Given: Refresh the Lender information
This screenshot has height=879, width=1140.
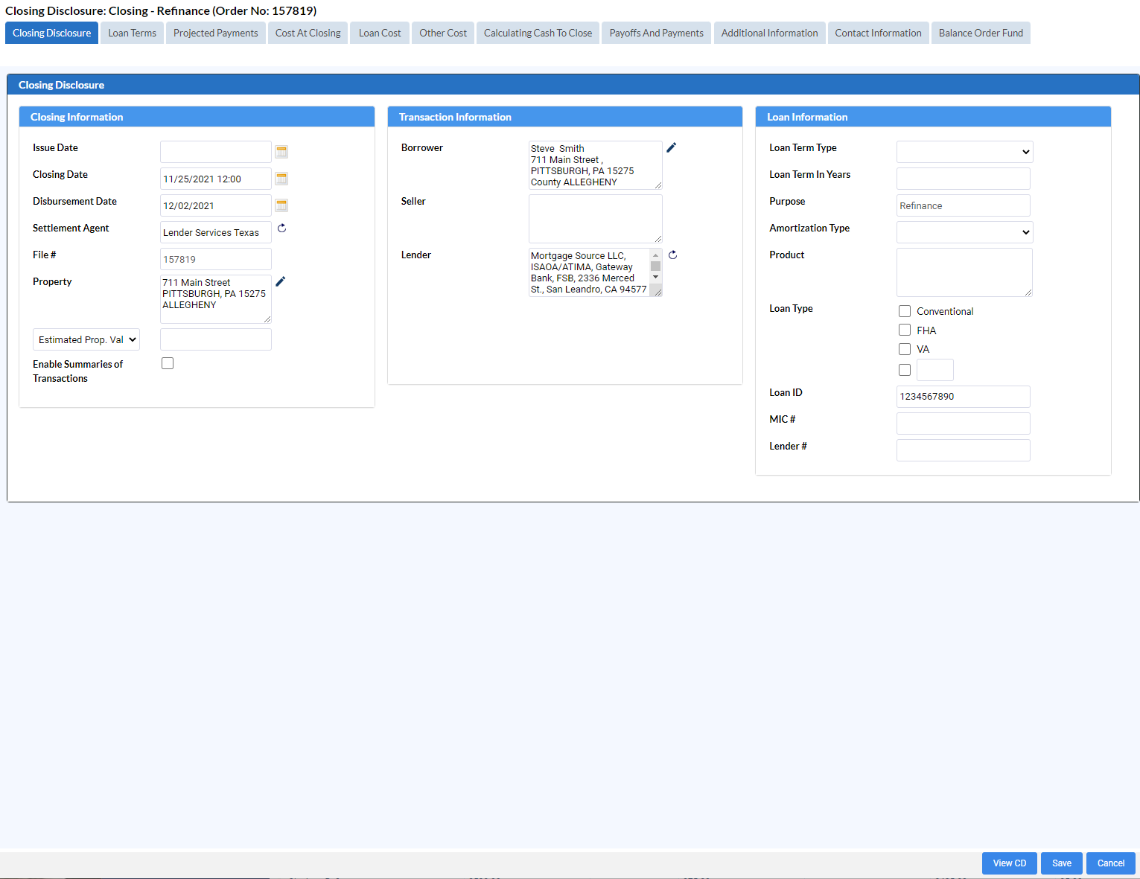Looking at the screenshot, I should point(672,255).
